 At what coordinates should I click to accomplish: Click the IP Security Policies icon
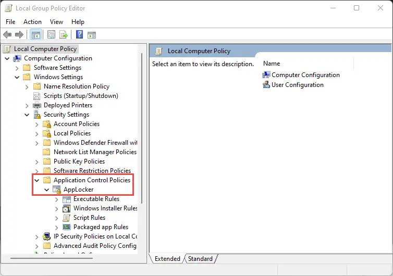coord(47,236)
